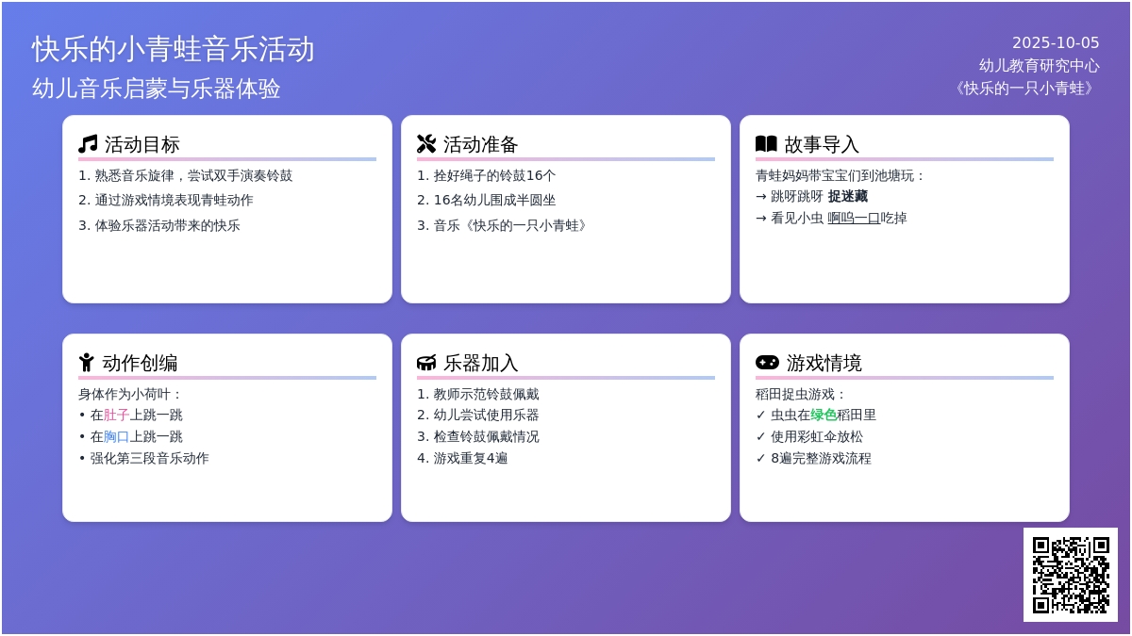
Task: Click the pink word 肚子
Action: pos(116,416)
